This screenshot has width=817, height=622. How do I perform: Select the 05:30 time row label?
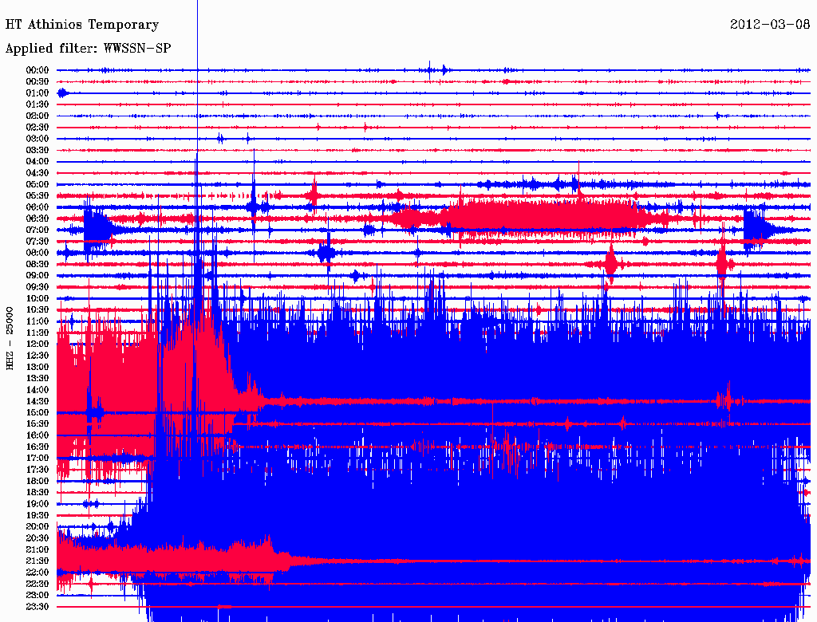(x=37, y=195)
